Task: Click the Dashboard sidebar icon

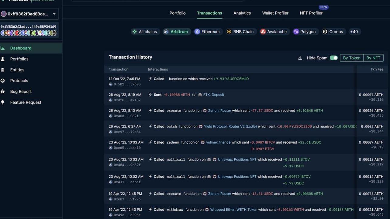Action: [x=3, y=48]
